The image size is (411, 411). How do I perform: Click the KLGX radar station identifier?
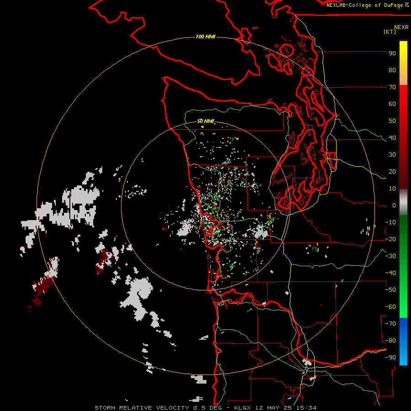click(x=242, y=408)
